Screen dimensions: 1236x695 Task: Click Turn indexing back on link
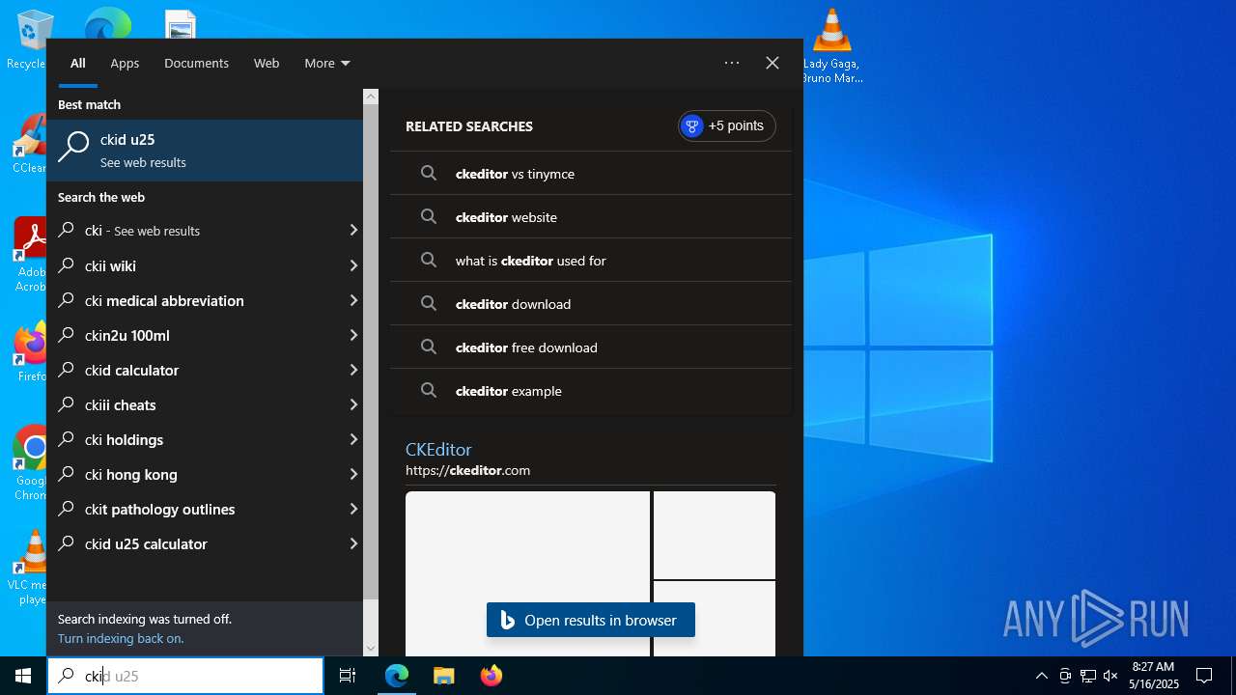(121, 639)
